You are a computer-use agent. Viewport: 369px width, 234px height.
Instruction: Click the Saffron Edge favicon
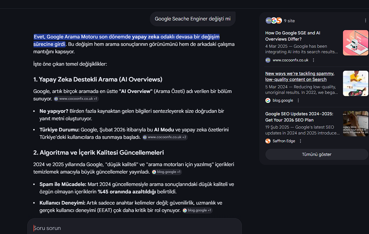click(x=268, y=141)
